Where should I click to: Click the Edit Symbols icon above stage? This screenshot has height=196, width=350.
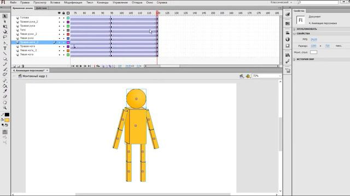248,76
